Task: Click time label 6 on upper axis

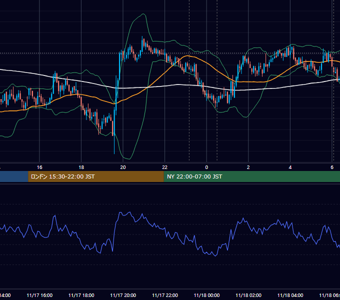Action: (x=332, y=167)
